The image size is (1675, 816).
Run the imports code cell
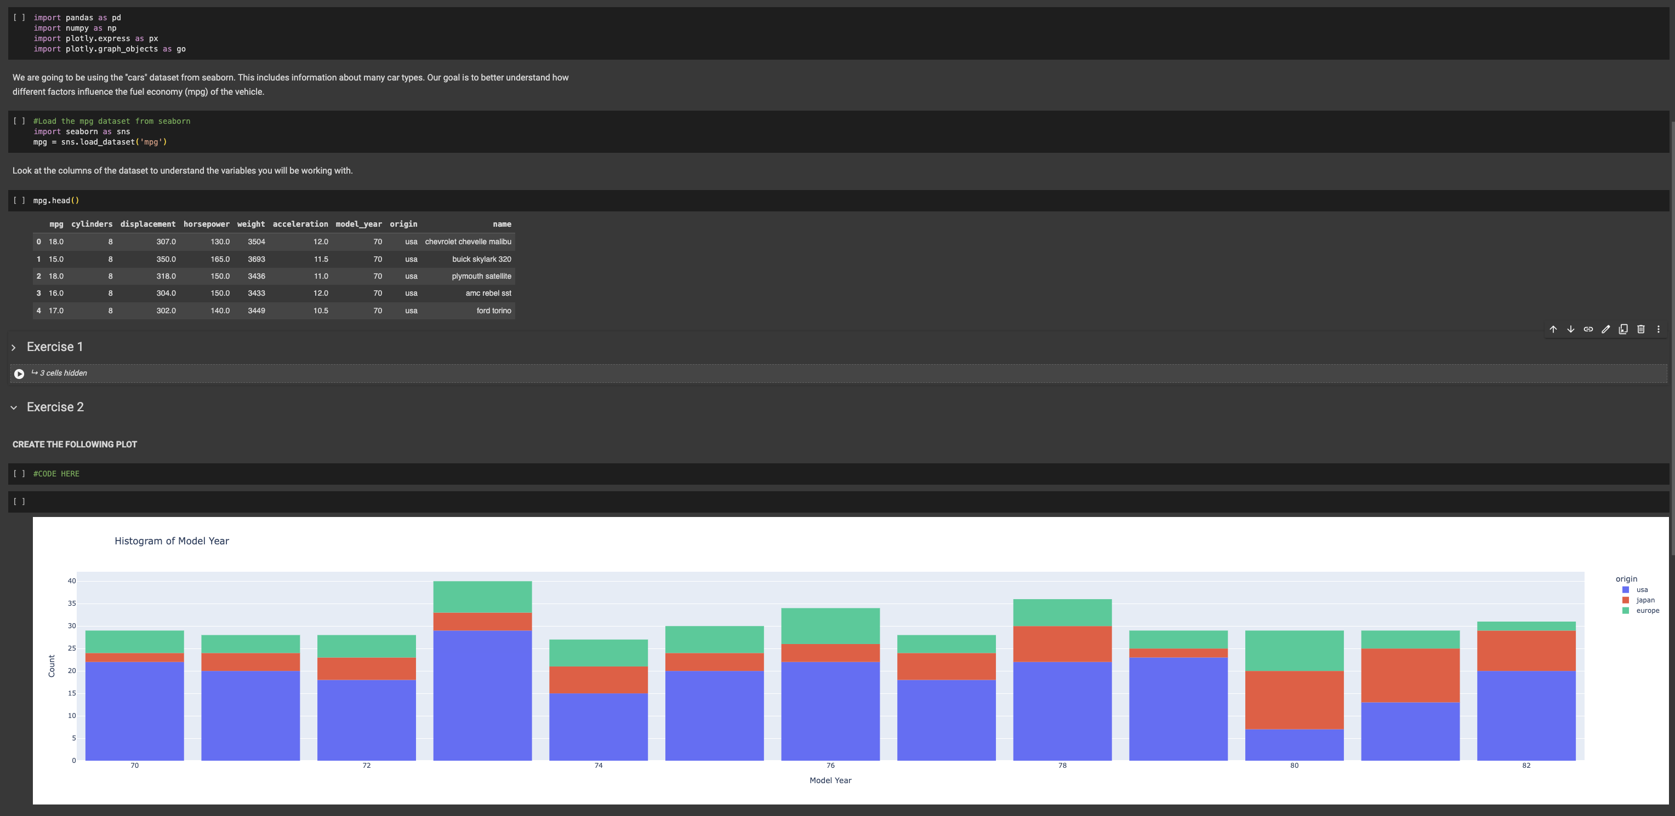[19, 18]
